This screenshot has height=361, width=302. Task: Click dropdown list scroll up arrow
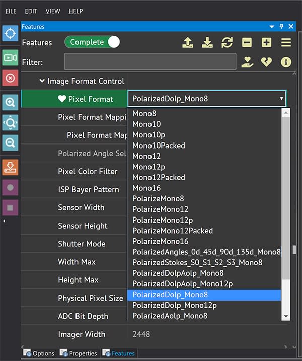click(286, 113)
